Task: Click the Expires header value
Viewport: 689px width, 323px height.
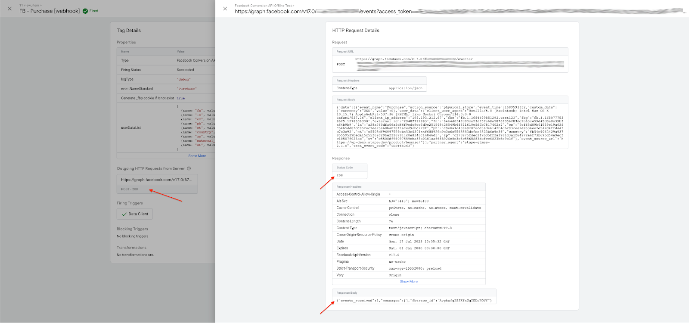Action: click(419, 248)
